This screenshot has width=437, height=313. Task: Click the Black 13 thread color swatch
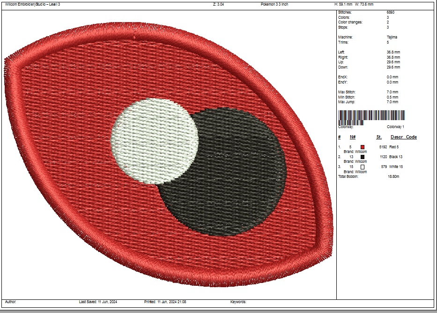[x=363, y=157]
